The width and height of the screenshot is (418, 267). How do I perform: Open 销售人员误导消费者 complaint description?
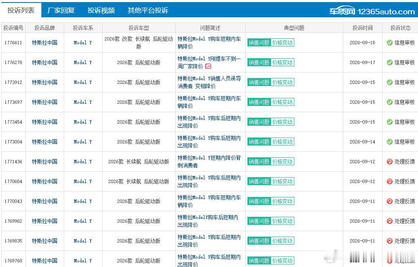[x=209, y=82]
